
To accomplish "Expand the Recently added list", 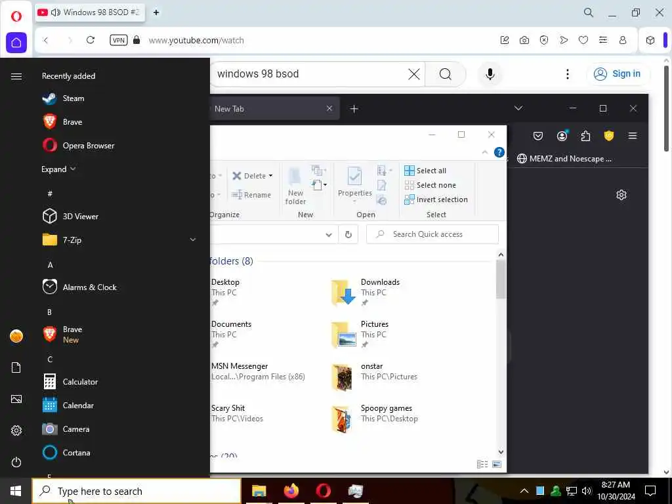I will click(58, 169).
